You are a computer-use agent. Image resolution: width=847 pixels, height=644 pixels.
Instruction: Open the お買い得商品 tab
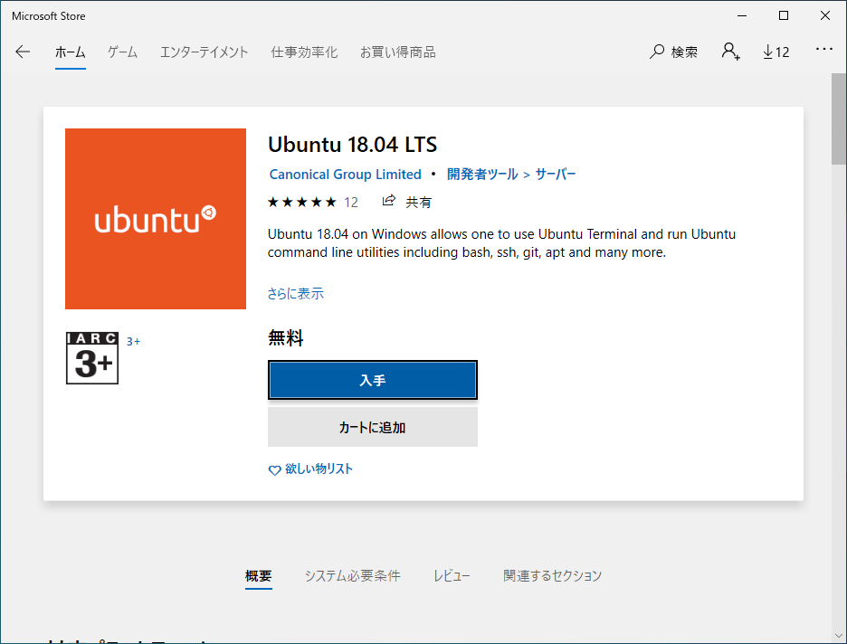pyautogui.click(x=397, y=52)
